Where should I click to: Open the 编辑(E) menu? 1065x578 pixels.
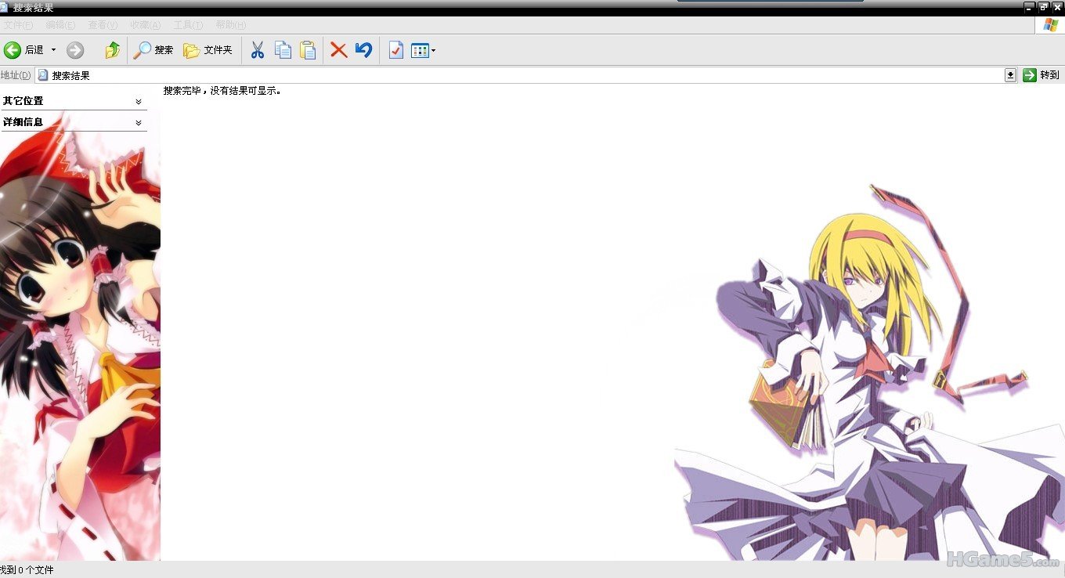[x=60, y=25]
